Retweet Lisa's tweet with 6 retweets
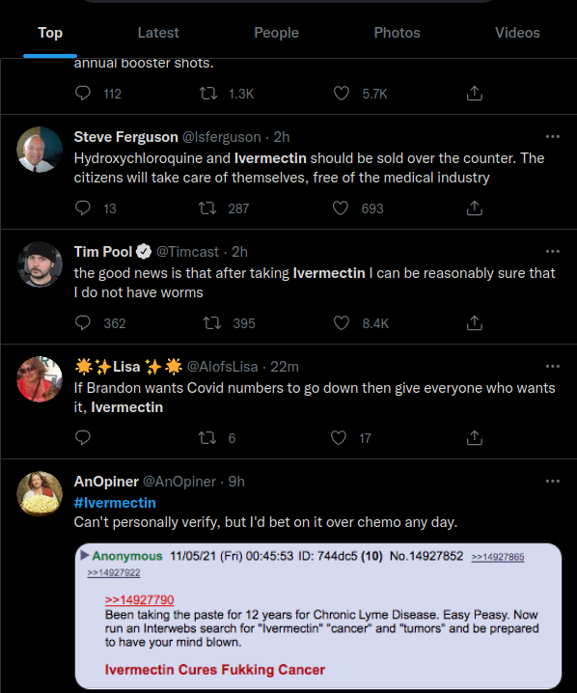 click(x=207, y=437)
